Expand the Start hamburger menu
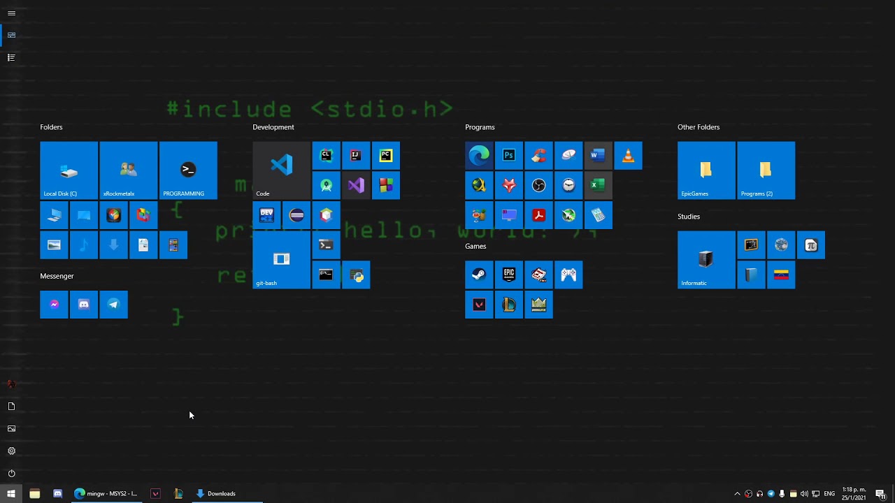895x503 pixels. coord(11,13)
